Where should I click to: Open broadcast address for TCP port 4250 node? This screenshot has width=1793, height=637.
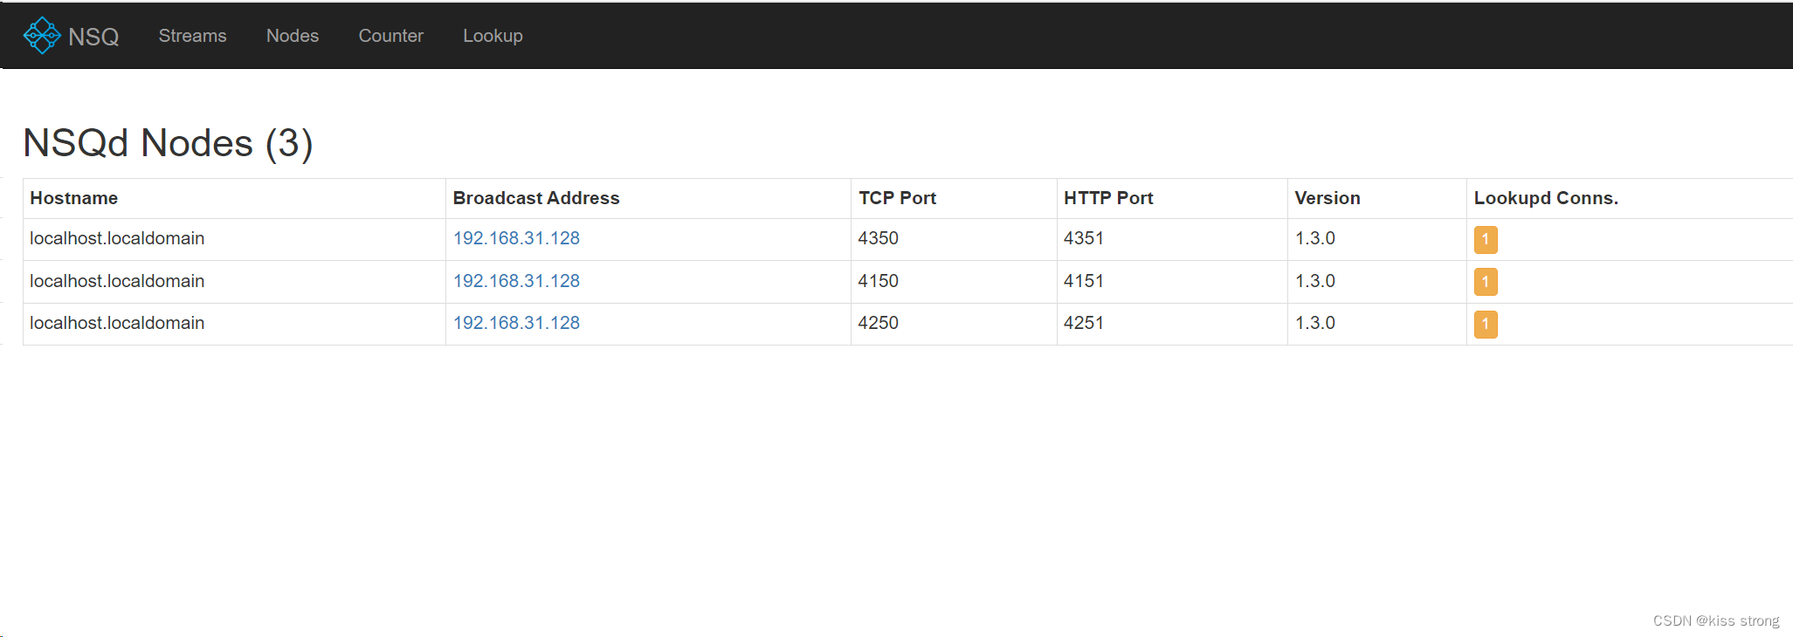[516, 323]
